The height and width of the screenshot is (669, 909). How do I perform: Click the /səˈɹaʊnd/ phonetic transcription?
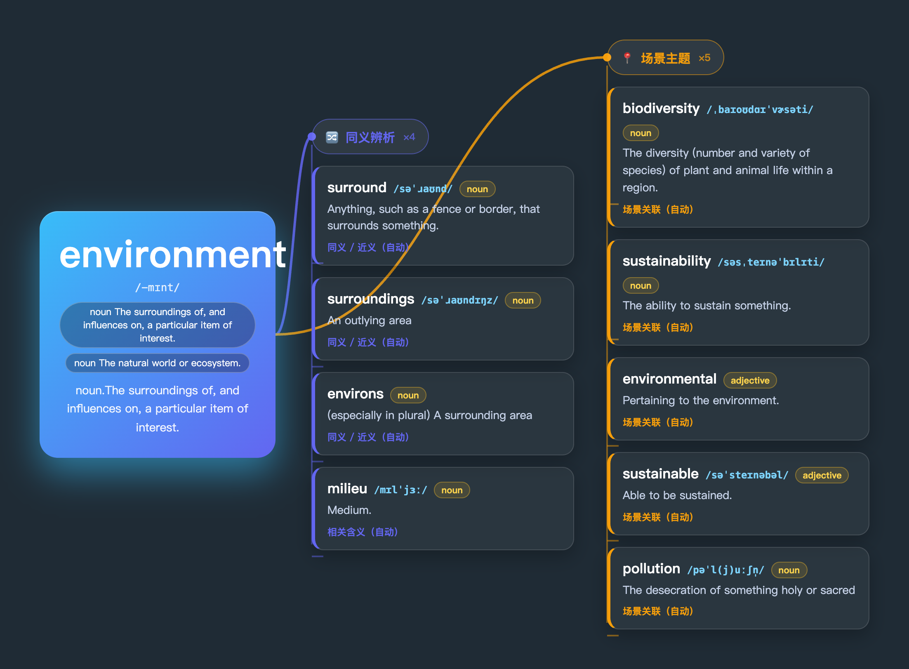point(423,189)
